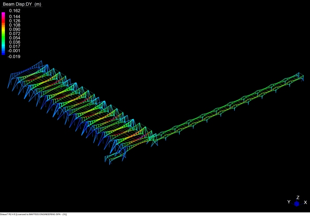Image resolution: width=310 pixels, height=216 pixels.
Task: Click the junction where walkway meets roof trusses
Action: coord(153,136)
